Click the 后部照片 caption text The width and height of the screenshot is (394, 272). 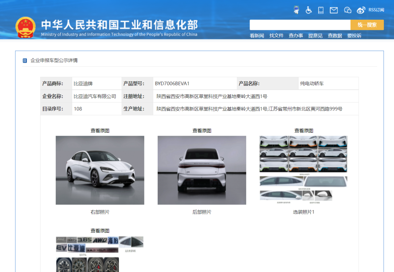coord(202,212)
